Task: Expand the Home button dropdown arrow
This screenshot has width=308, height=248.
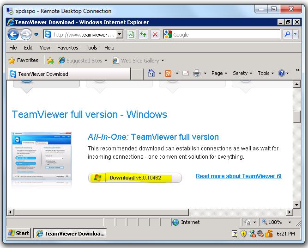Action: point(160,74)
